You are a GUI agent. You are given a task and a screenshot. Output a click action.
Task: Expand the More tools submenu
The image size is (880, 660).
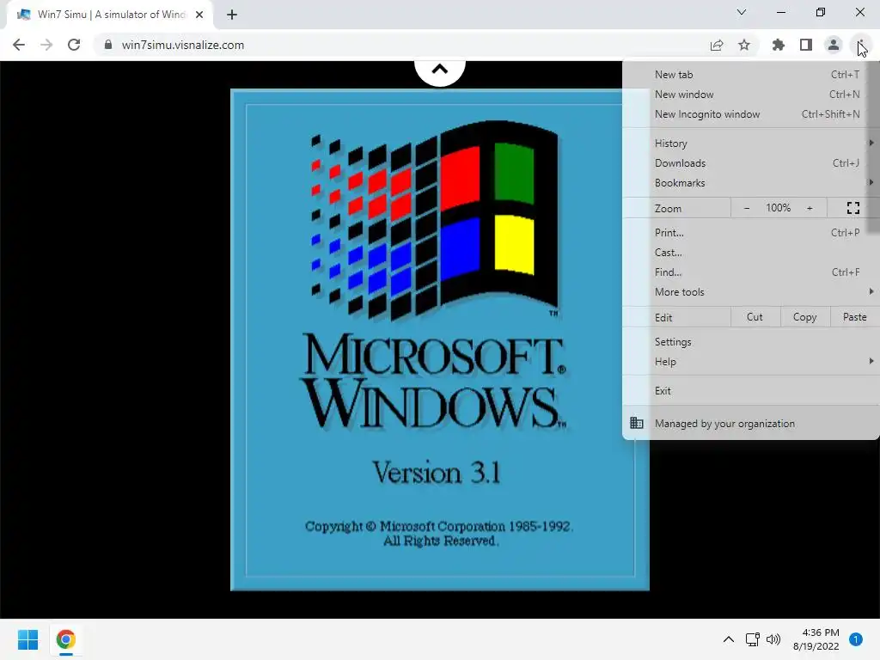coord(751,292)
